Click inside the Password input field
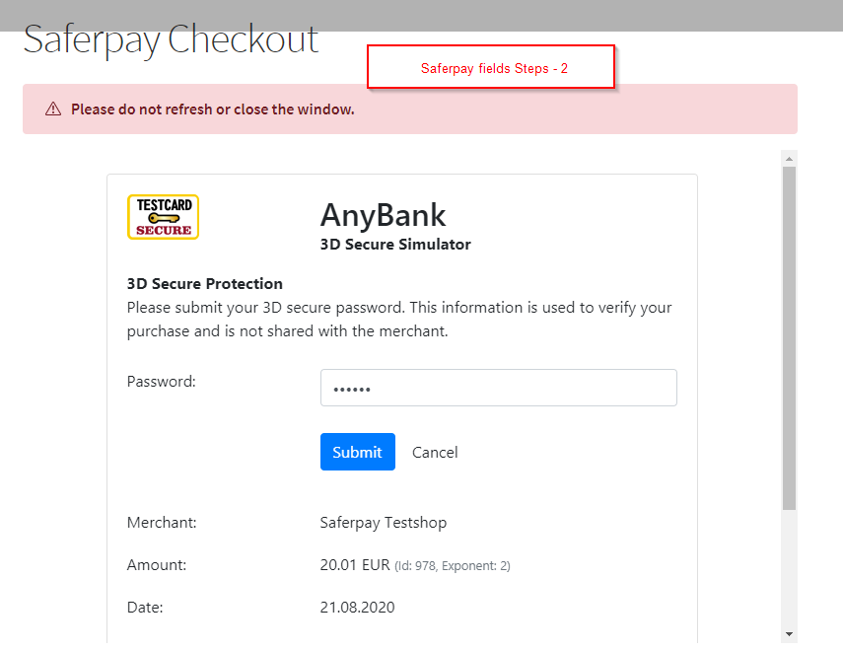The width and height of the screenshot is (843, 651). pos(498,387)
